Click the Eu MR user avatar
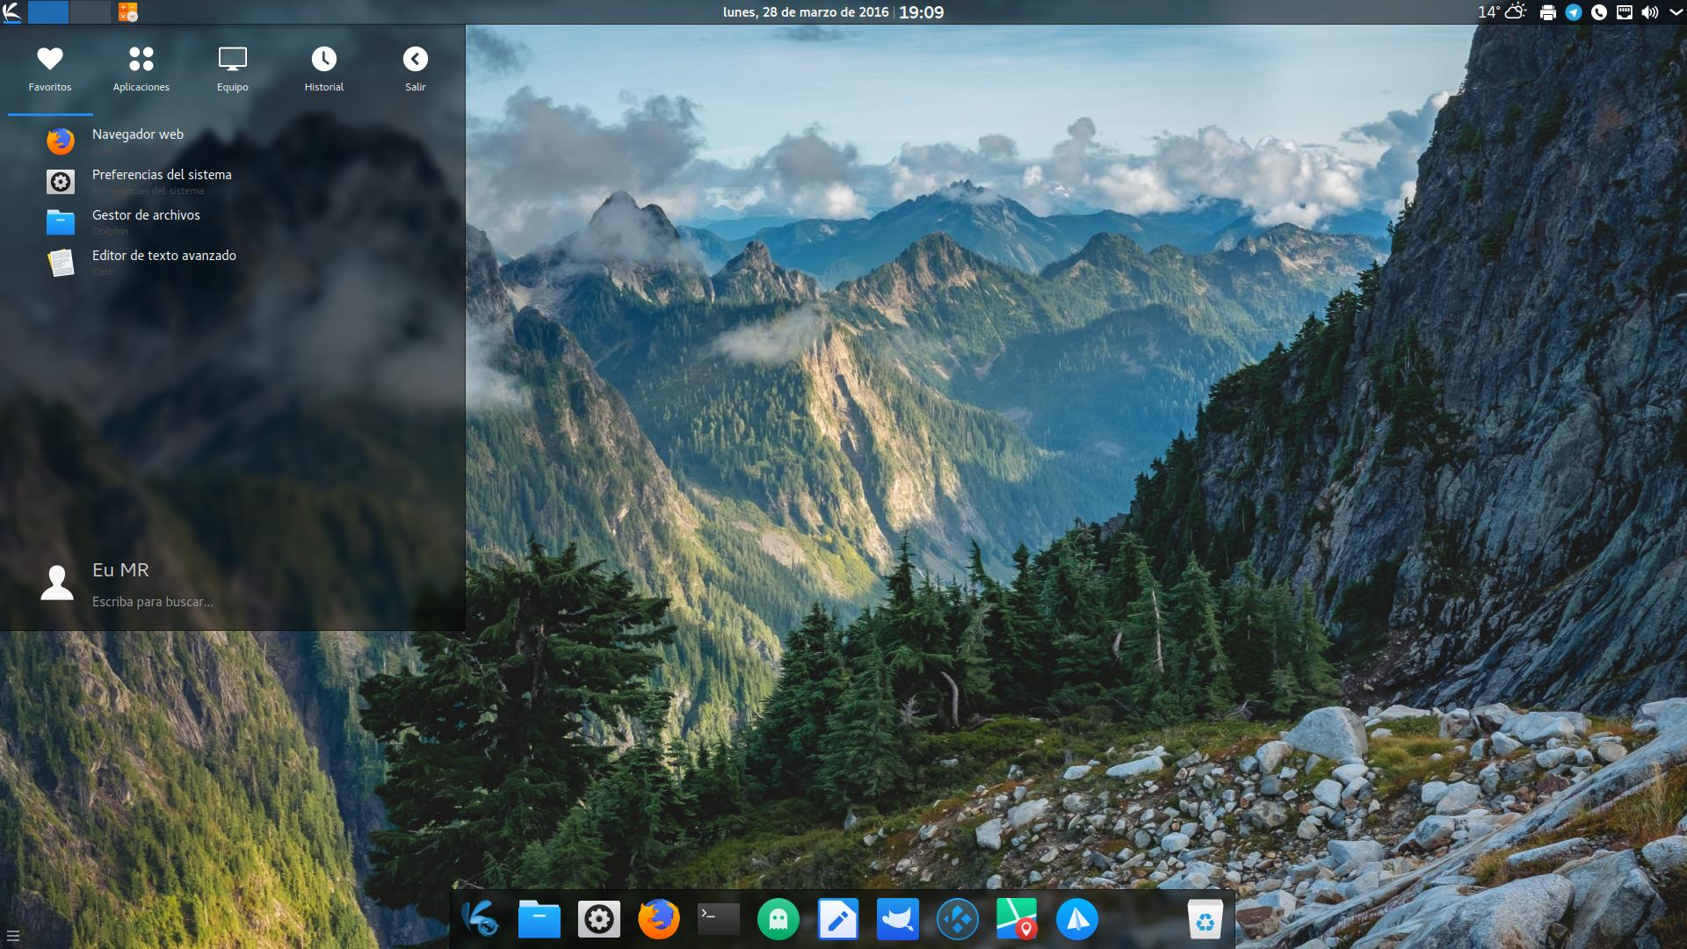Screen dimensions: 1687x949 pyautogui.click(x=57, y=583)
